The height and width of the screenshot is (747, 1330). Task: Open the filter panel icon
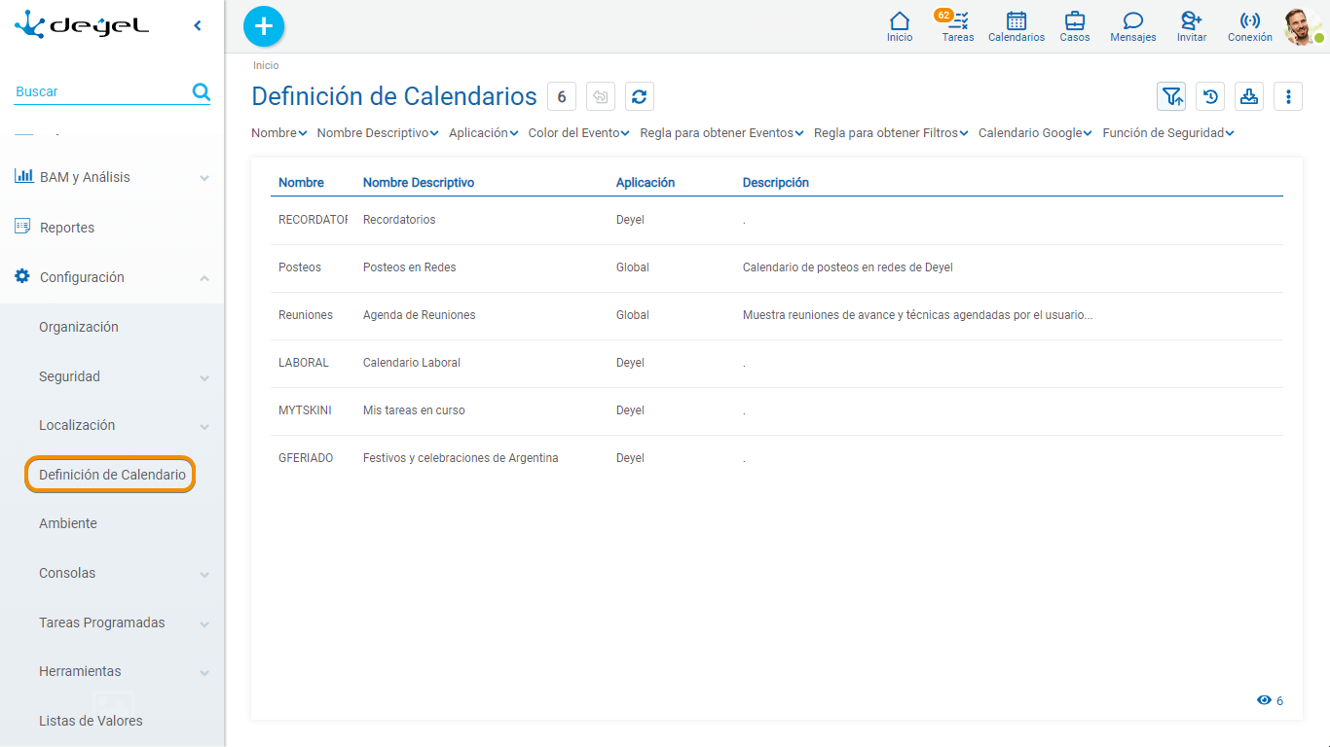(x=1171, y=96)
